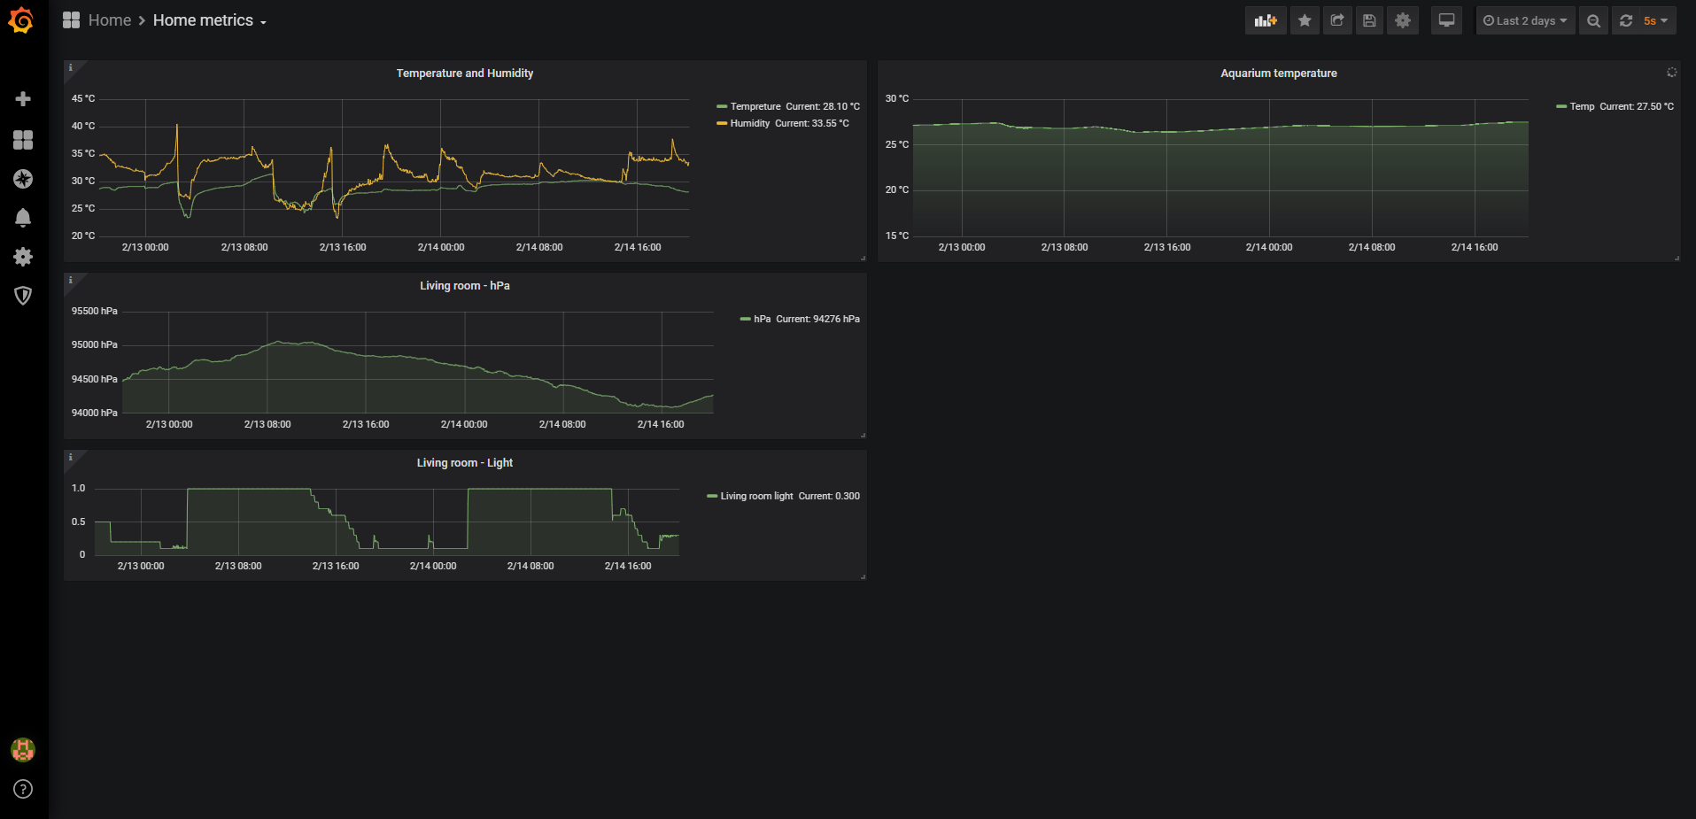Open the Living room - Light panel title menu
The image size is (1696, 819).
tap(465, 463)
